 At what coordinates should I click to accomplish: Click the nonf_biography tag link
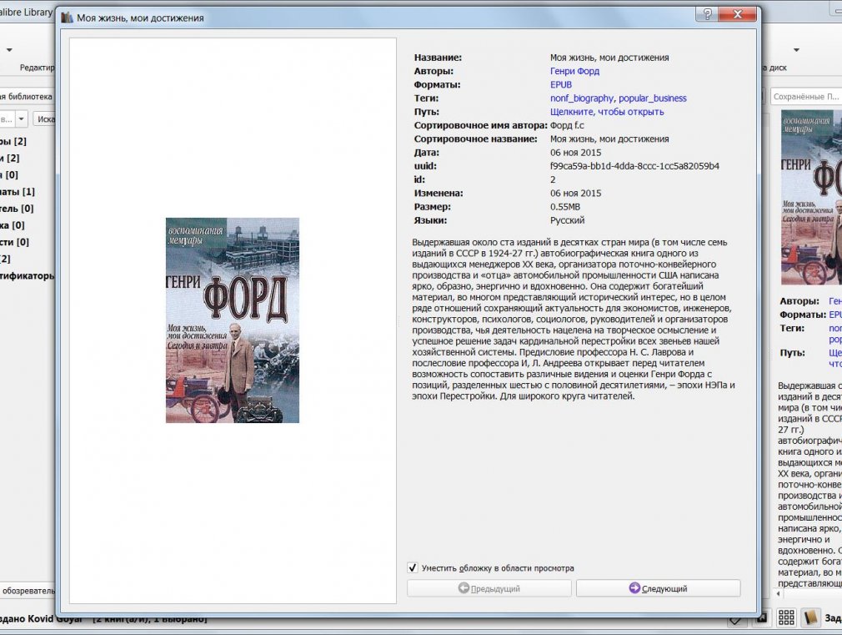point(582,98)
